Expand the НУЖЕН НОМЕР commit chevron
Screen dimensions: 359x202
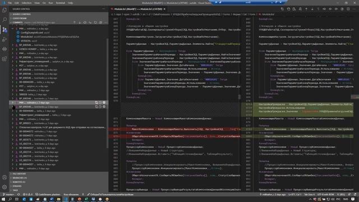tap(13, 49)
